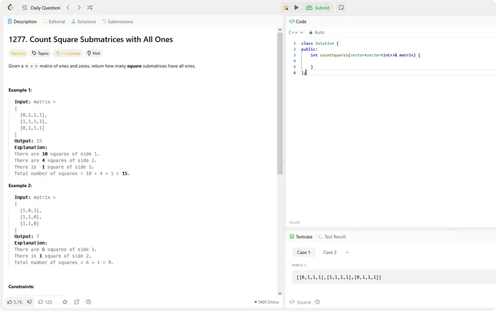Click the Saved status text

(x=294, y=222)
